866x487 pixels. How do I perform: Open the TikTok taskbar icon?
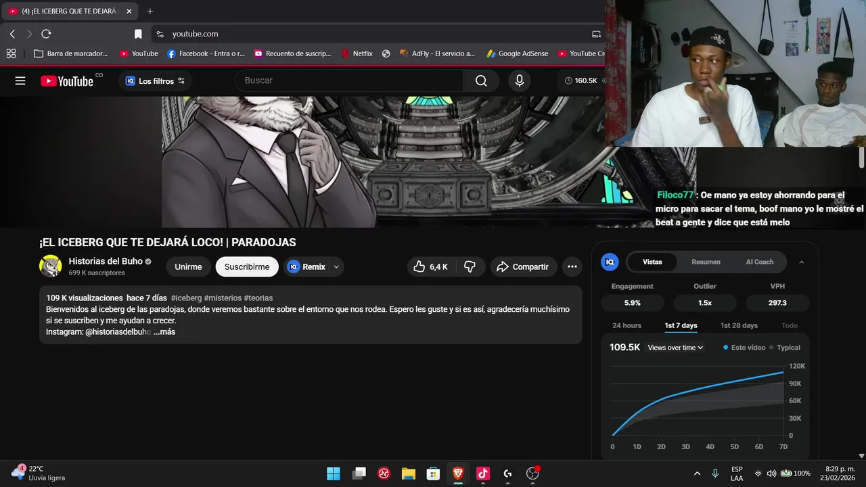pyautogui.click(x=482, y=473)
